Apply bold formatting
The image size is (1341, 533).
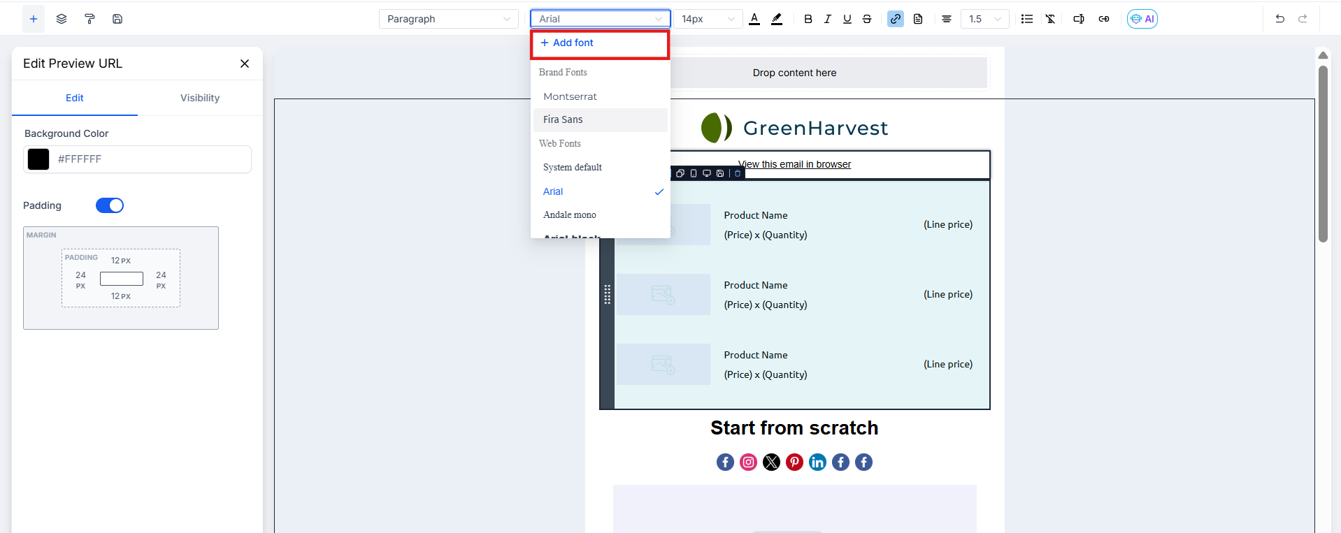[x=808, y=19]
